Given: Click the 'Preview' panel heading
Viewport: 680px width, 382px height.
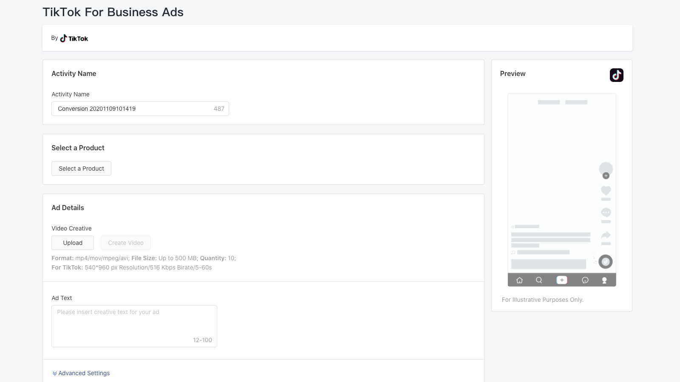Looking at the screenshot, I should (513, 73).
